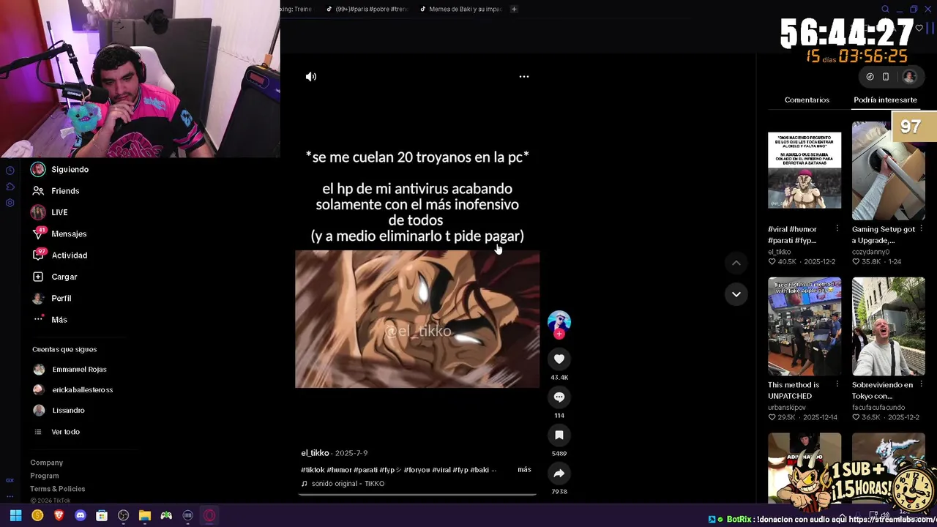Switch to 'Memes de Baki' browser tab
Viewport: 937px width, 527px height.
[461, 9]
